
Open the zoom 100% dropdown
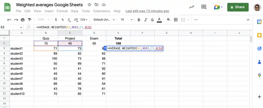[x=43, y=20]
